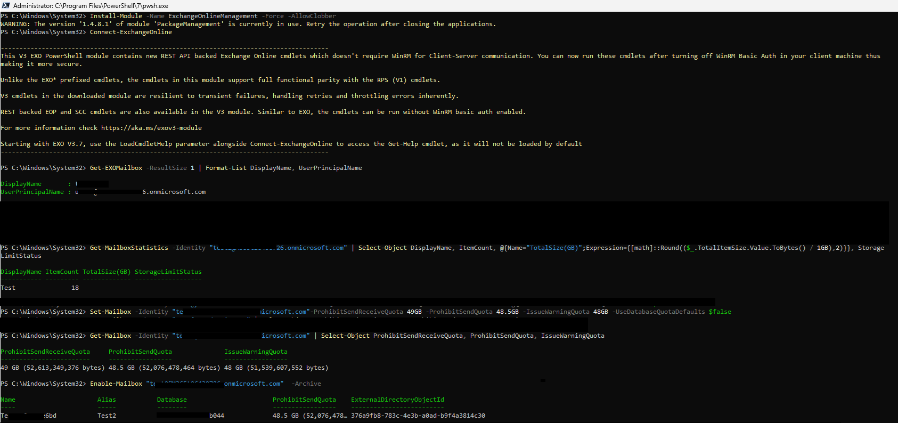Viewport: 898px width, 423px height.
Task: Click the 'Test2' alias value
Action: tap(107, 416)
